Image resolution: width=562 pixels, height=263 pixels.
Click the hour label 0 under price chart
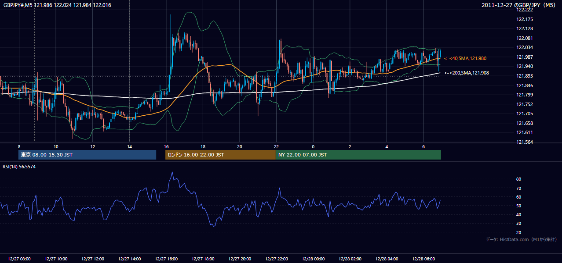(x=313, y=146)
